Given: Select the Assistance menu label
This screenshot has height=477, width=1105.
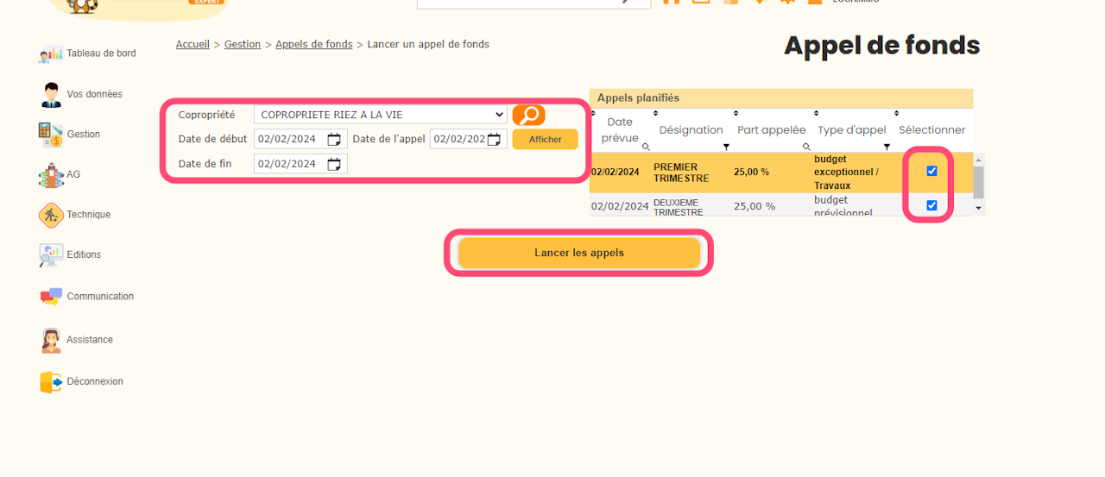Looking at the screenshot, I should [90, 340].
